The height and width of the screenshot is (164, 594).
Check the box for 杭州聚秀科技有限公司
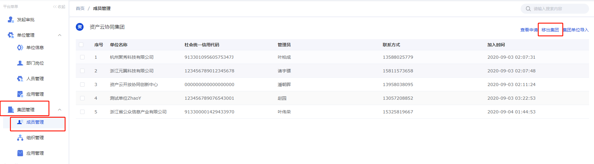coord(82,57)
